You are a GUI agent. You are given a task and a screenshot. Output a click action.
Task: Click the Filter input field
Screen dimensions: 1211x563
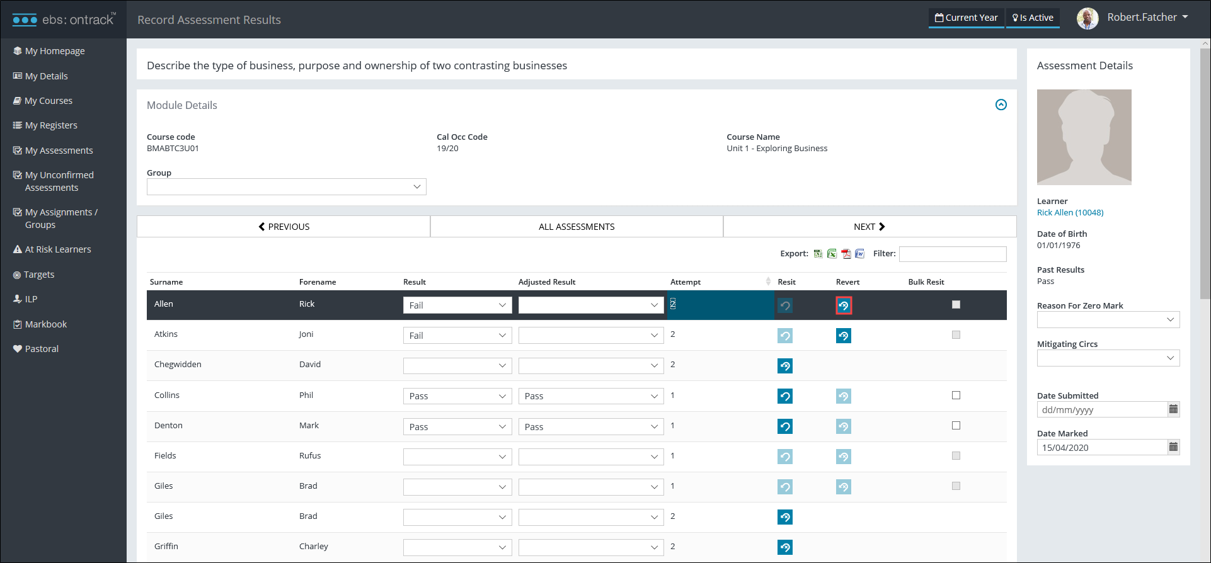[953, 254]
